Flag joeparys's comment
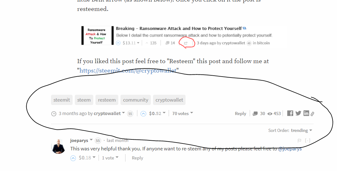 pos(299,141)
